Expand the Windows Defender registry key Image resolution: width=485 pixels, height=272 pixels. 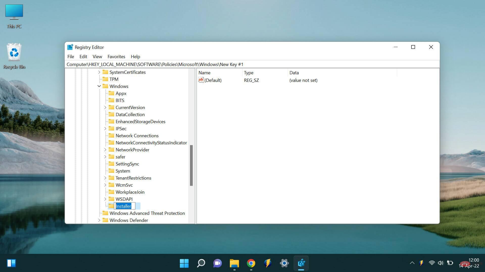tap(99, 220)
